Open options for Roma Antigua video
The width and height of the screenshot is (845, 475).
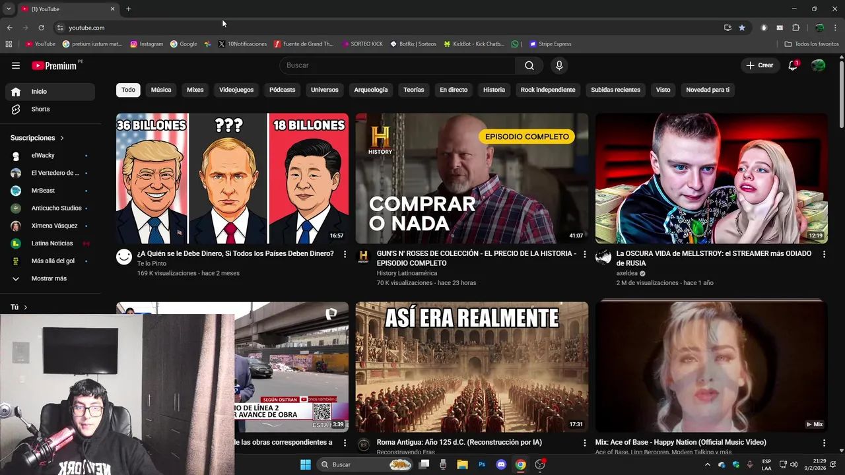584,443
